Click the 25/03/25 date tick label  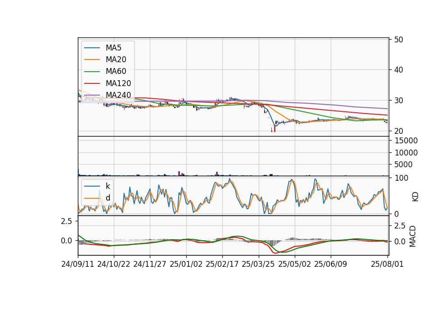click(x=258, y=264)
